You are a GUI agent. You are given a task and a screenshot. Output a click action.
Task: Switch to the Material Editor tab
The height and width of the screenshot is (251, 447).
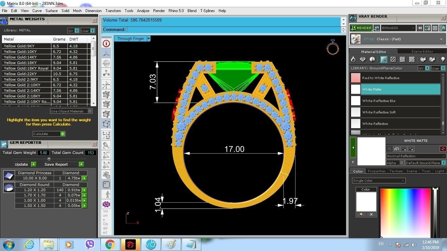pos(374,52)
